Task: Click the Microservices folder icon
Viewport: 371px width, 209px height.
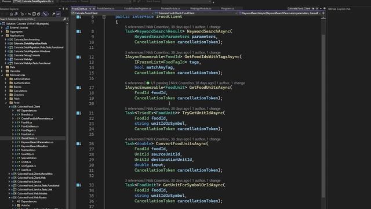Action: pos(8,75)
